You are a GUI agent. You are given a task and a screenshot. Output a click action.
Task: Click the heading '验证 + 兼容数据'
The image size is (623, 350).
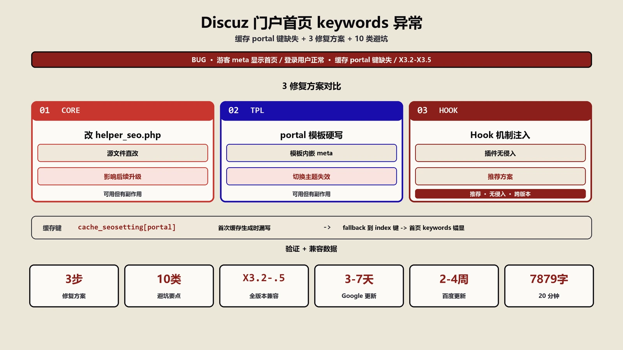click(311, 249)
